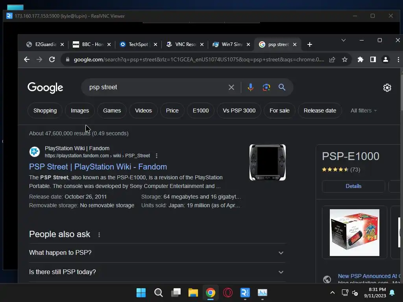The width and height of the screenshot is (403, 302).
Task: Select the E1000 filter chip
Action: point(201,110)
